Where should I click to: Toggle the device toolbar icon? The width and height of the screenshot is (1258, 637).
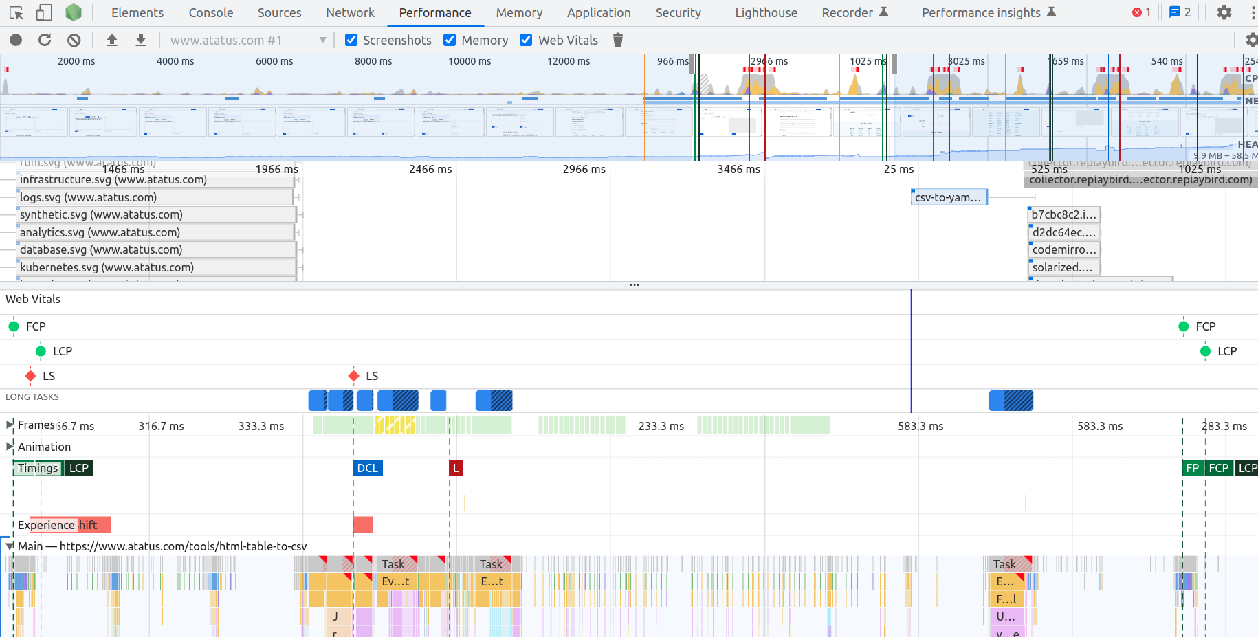[x=44, y=12]
